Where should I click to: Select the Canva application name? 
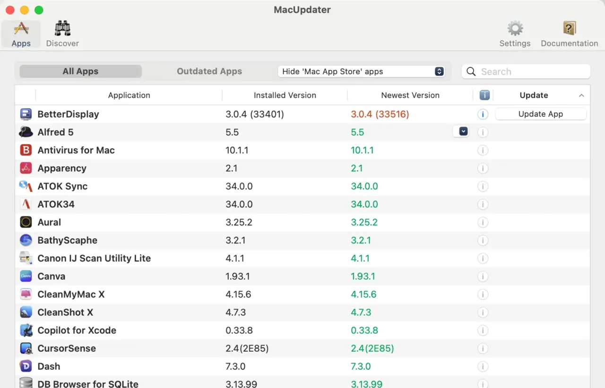pyautogui.click(x=52, y=276)
